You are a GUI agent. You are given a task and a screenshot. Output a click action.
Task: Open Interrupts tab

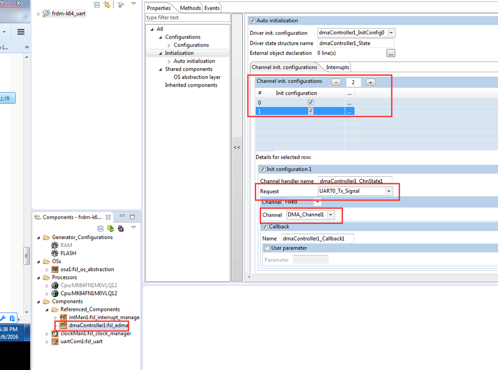(x=337, y=67)
